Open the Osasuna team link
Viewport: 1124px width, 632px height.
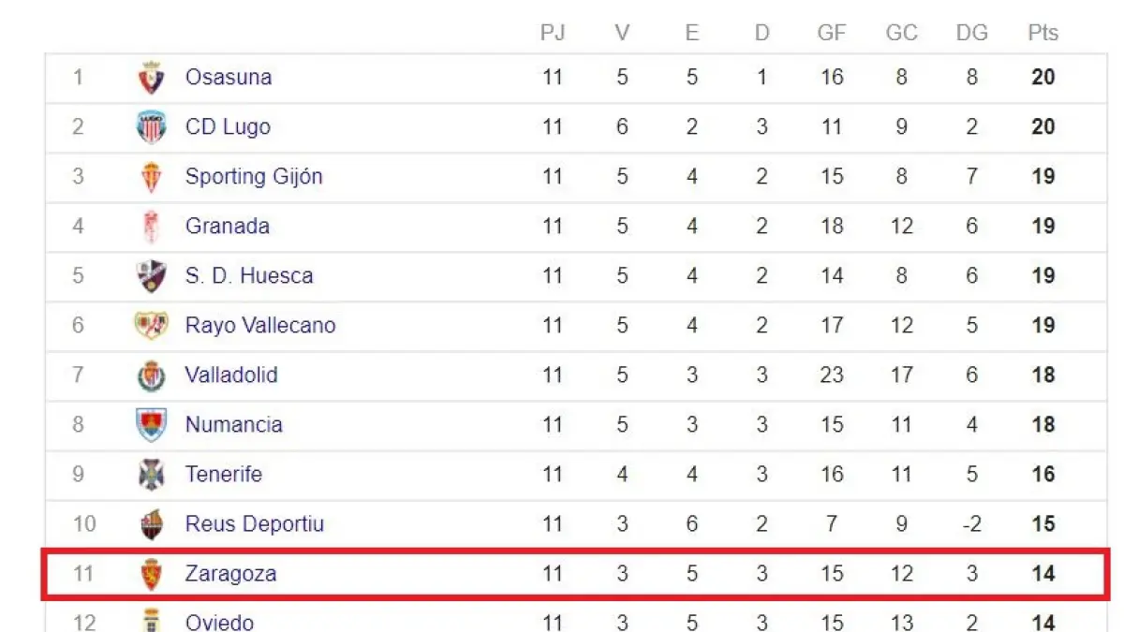point(229,77)
